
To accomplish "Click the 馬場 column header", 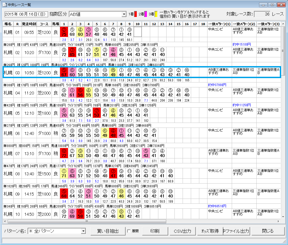I will tap(56, 24).
